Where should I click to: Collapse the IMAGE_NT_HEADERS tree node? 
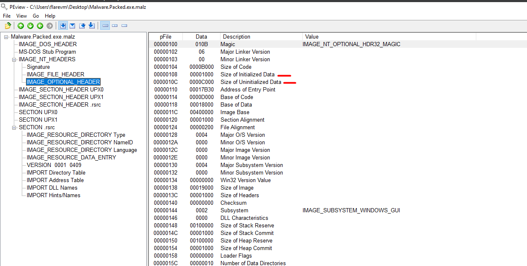(x=14, y=60)
